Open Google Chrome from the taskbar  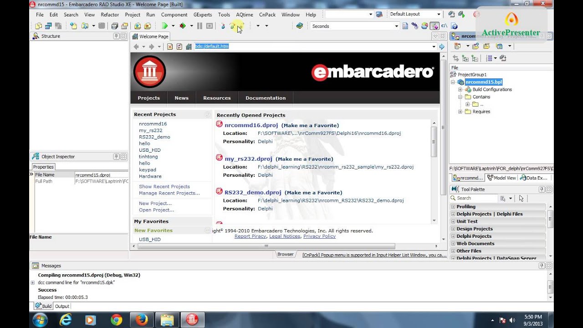tap(117, 320)
